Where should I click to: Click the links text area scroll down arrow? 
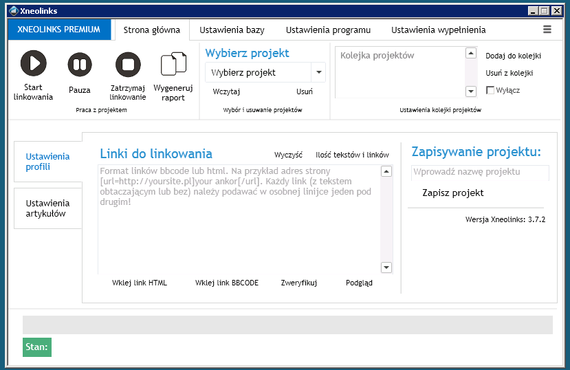(x=386, y=268)
